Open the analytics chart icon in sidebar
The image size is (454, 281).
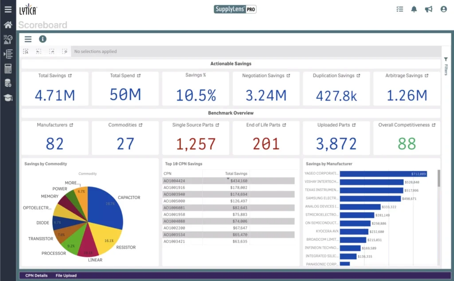[x=8, y=39]
